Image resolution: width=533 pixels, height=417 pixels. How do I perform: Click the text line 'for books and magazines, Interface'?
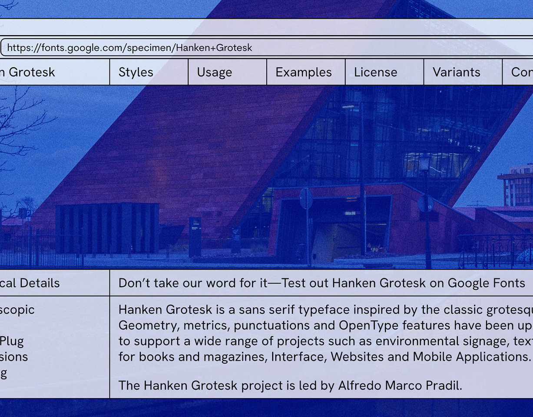325,357
